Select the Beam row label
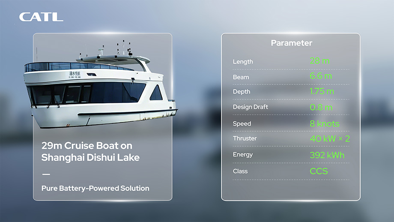Viewport: 394px width, 222px height. [x=241, y=77]
